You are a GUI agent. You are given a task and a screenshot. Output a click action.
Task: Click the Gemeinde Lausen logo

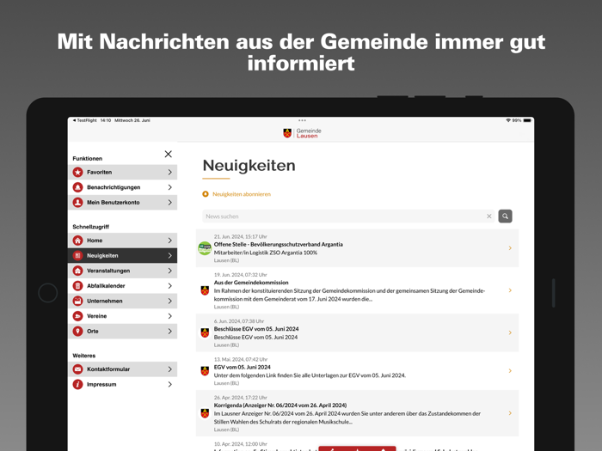302,133
